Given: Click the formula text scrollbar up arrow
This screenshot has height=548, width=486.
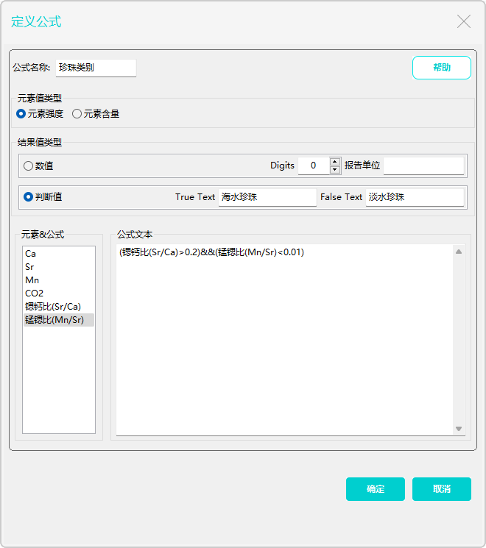Looking at the screenshot, I should click(459, 252).
